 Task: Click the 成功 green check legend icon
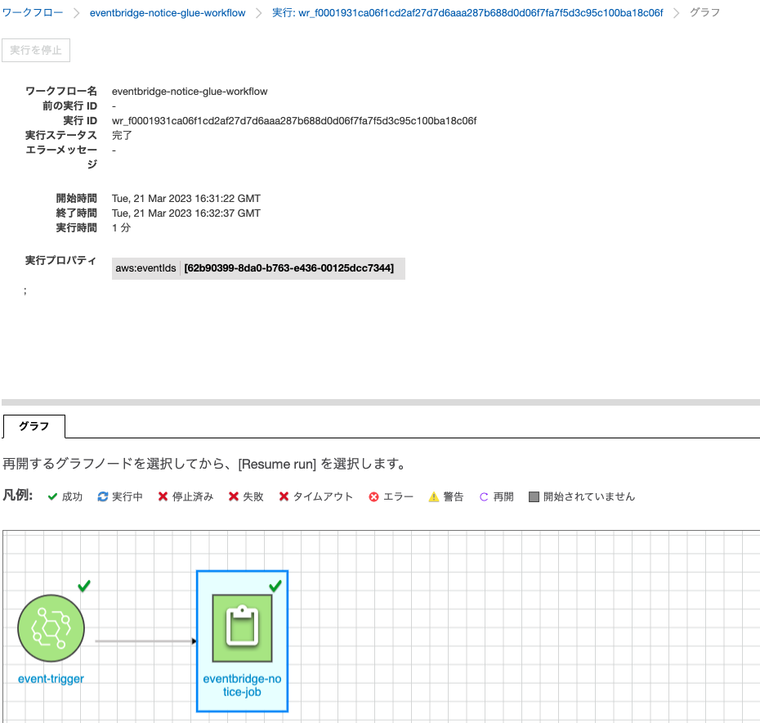pyautogui.click(x=52, y=496)
